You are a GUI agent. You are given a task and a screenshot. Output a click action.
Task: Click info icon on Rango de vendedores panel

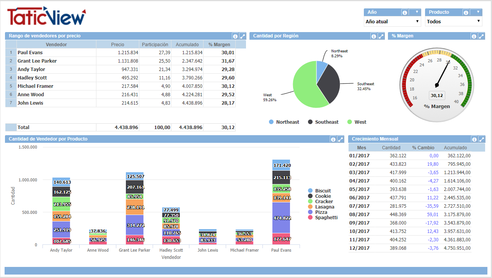(x=235, y=36)
